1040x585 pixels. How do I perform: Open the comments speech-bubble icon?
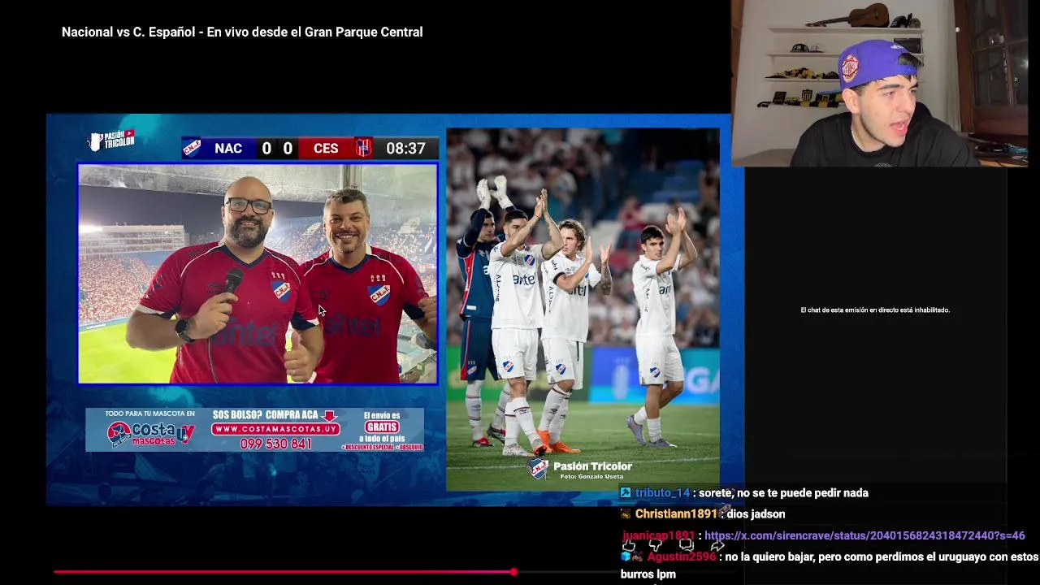click(x=687, y=546)
